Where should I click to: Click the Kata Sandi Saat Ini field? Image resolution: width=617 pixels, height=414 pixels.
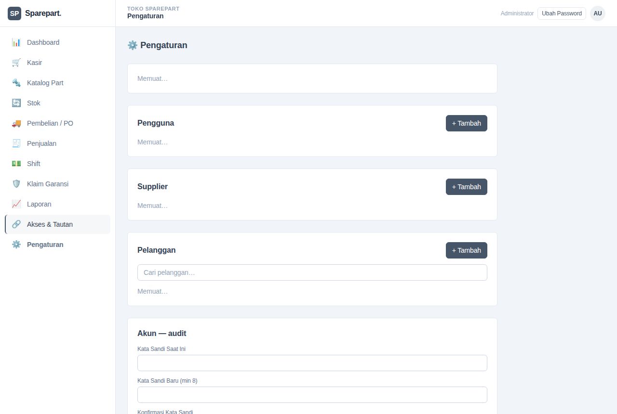(x=312, y=363)
